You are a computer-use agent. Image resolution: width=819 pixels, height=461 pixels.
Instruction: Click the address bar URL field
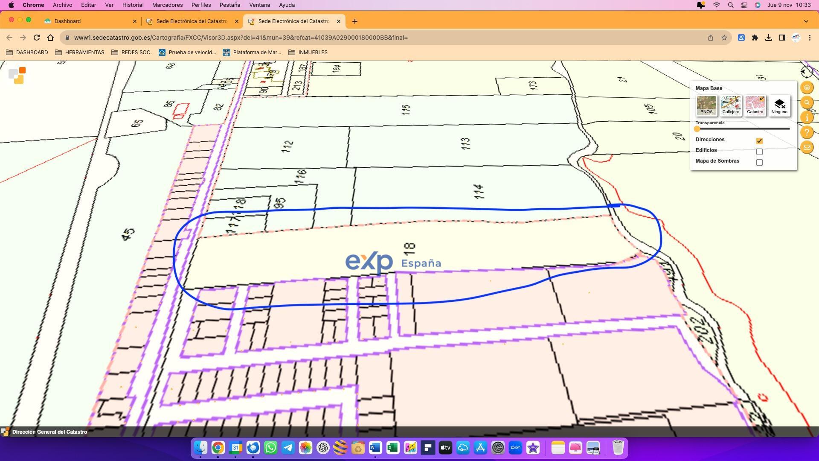coord(384,38)
